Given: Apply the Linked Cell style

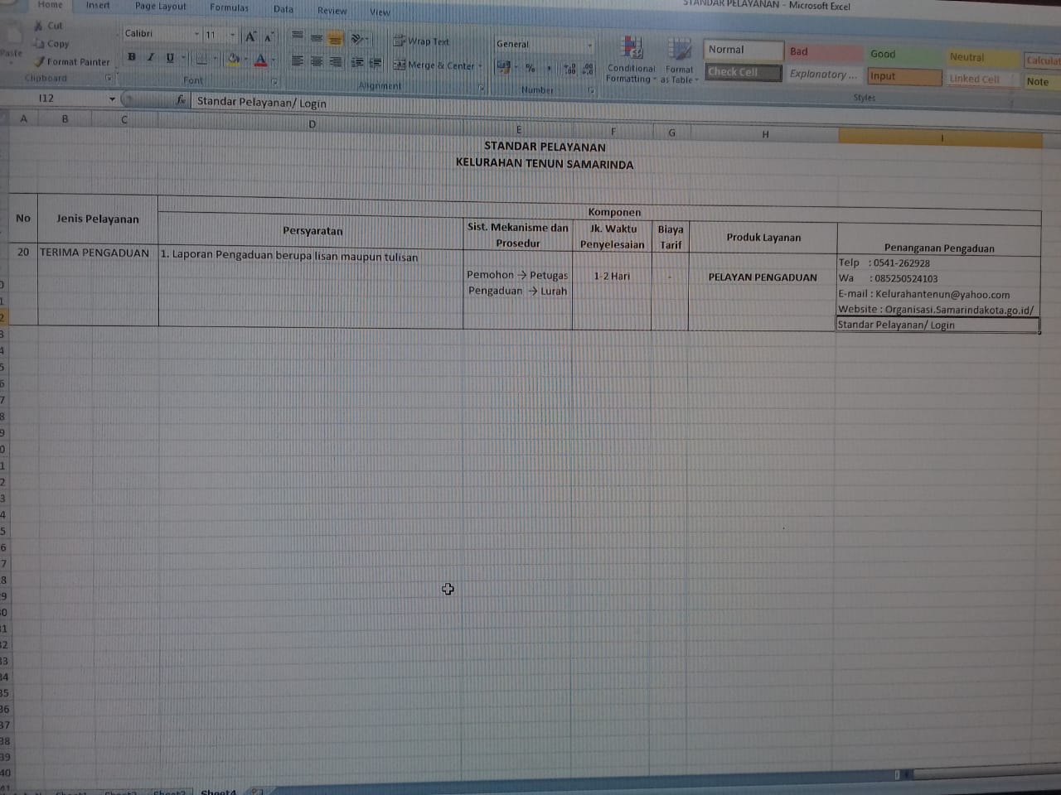Looking at the screenshot, I should coord(983,79).
